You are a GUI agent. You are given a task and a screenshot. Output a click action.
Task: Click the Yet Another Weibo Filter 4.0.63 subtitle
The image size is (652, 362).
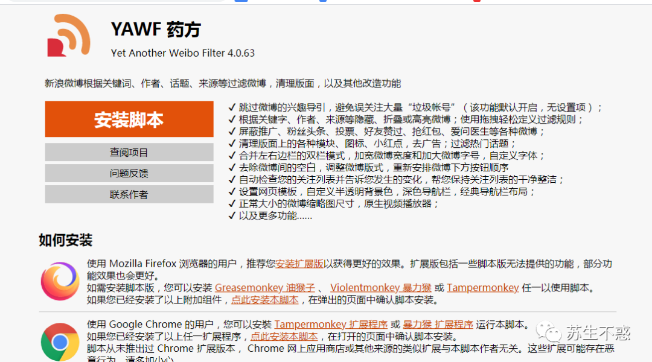pos(182,53)
